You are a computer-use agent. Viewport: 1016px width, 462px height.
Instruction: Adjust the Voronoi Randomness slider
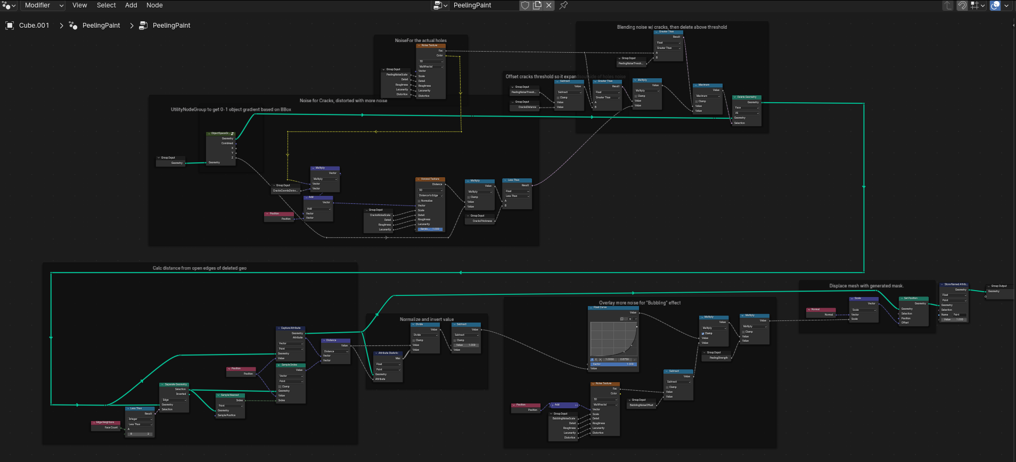coord(430,229)
